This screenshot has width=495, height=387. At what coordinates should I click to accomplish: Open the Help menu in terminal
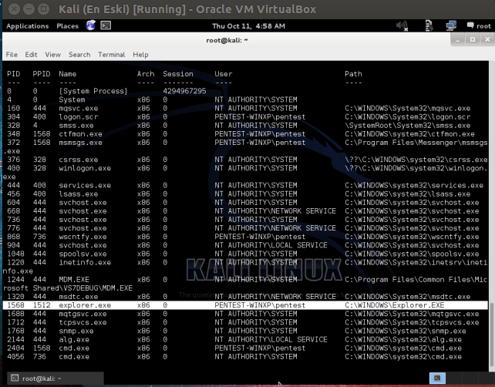[x=140, y=55]
